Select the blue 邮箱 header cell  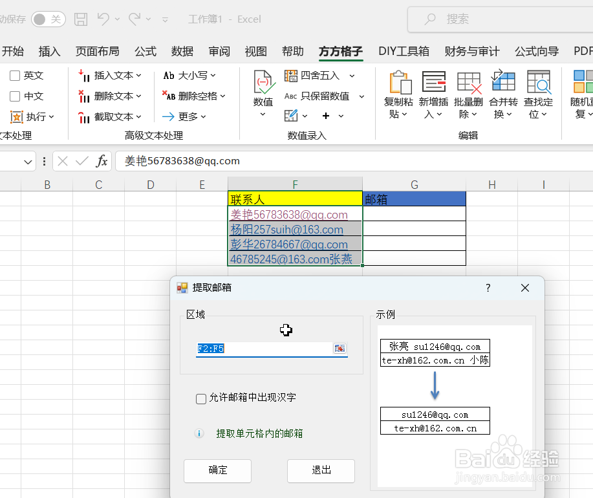[414, 199]
